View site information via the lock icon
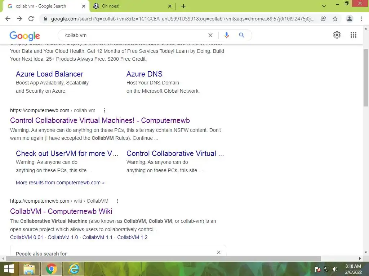 coord(45,19)
